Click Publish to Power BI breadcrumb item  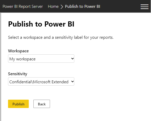83,7
